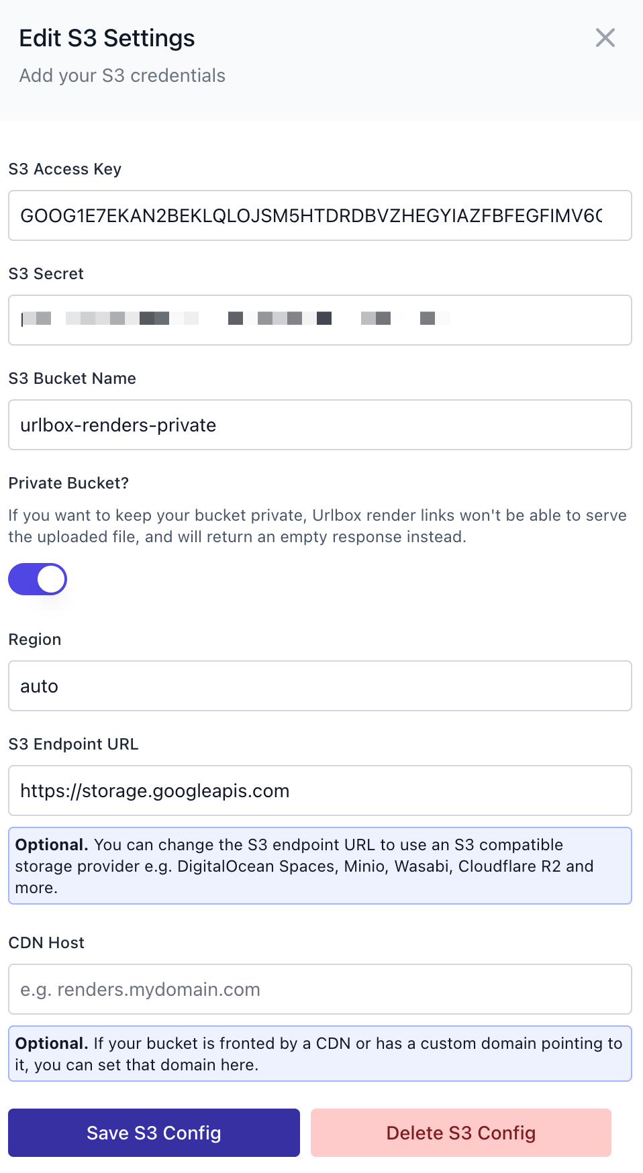
Task: Close the Edit S3 Settings dialog
Action: [605, 38]
